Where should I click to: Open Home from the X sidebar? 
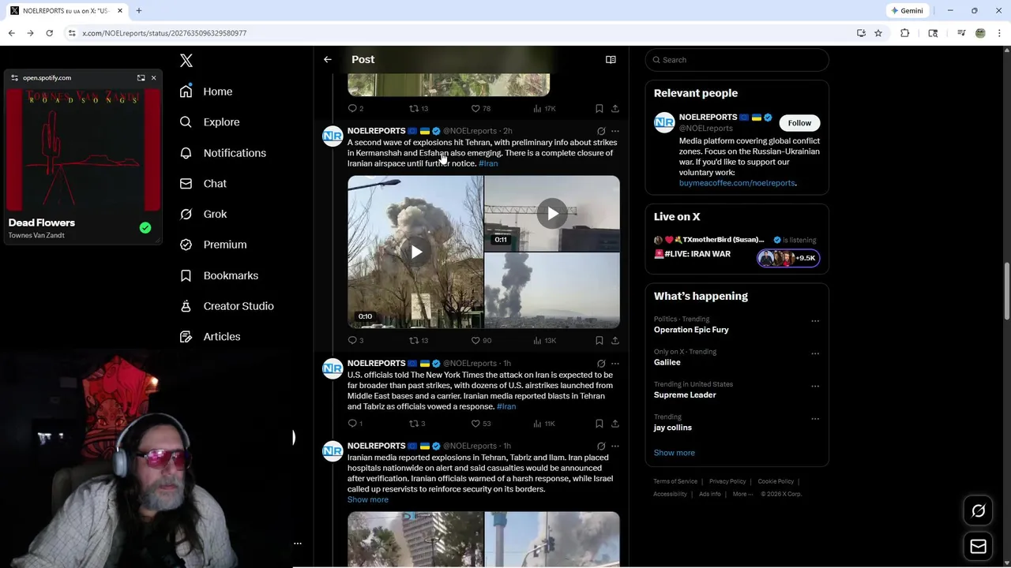click(x=206, y=92)
